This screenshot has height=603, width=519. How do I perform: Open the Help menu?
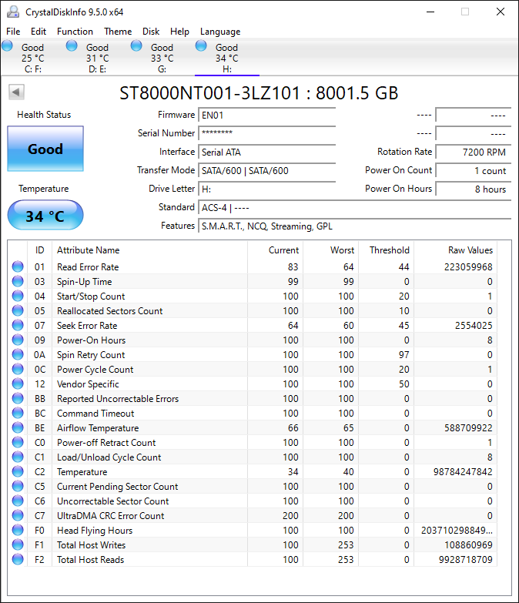point(179,31)
